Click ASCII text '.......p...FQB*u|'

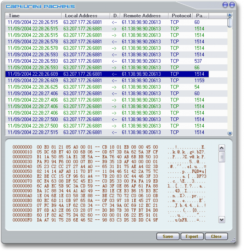tap(187, 172)
